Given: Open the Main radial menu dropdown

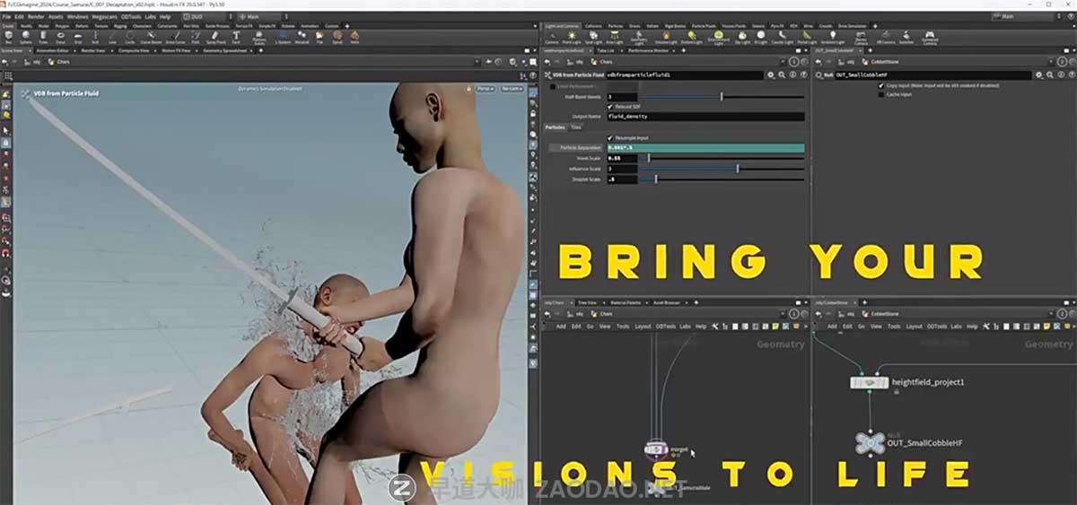Looking at the screenshot, I should [264, 16].
